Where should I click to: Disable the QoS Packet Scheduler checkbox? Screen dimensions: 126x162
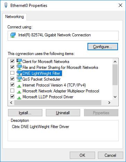(12, 79)
